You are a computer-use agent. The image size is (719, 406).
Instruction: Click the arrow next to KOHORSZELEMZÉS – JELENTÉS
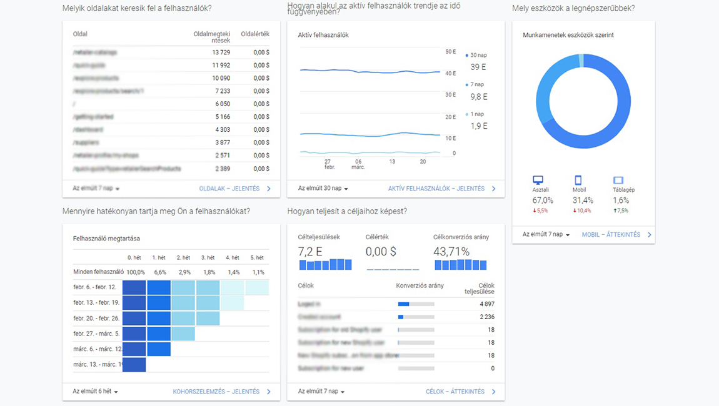269,392
